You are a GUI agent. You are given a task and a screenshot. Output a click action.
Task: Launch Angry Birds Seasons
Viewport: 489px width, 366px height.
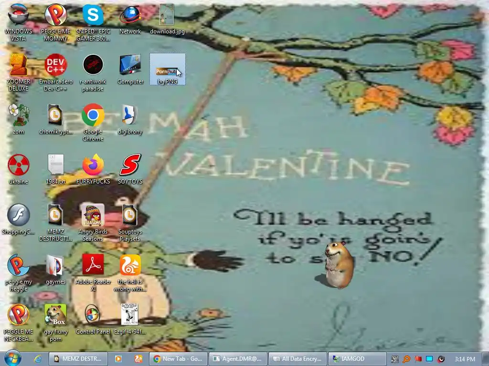click(93, 223)
